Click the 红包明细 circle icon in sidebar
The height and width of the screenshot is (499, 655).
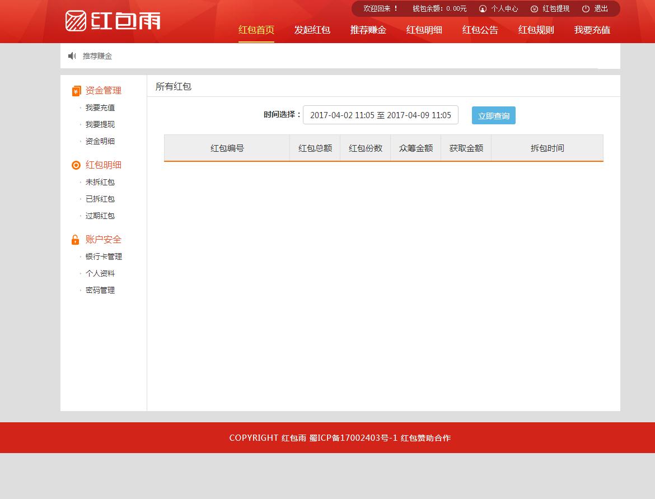pyautogui.click(x=76, y=165)
